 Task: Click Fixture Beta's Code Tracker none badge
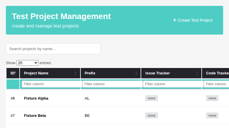(x=212, y=115)
